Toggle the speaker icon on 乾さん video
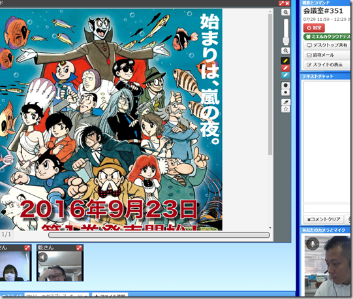Viewport: 353px width, 299px height. click(x=42, y=257)
